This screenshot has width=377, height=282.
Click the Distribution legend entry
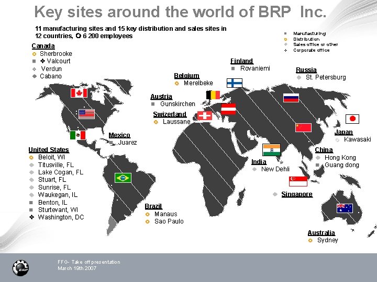tap(306, 39)
